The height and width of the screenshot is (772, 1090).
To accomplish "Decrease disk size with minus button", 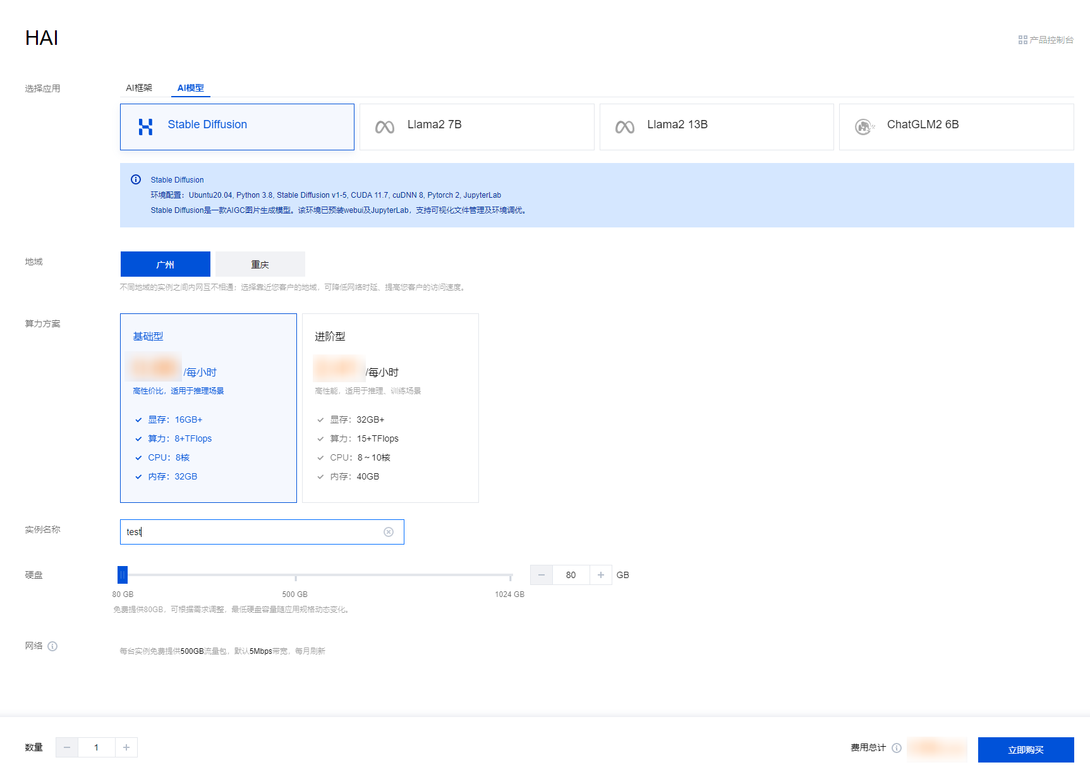I will [x=542, y=575].
